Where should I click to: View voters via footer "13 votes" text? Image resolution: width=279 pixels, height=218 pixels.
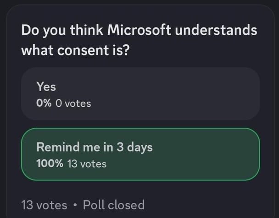[x=44, y=205]
